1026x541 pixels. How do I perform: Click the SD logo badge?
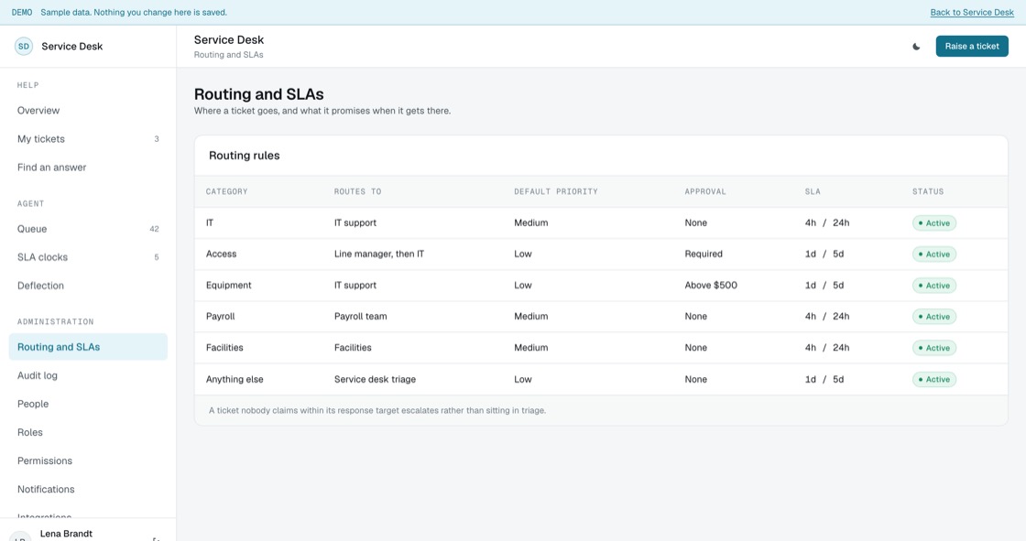24,47
